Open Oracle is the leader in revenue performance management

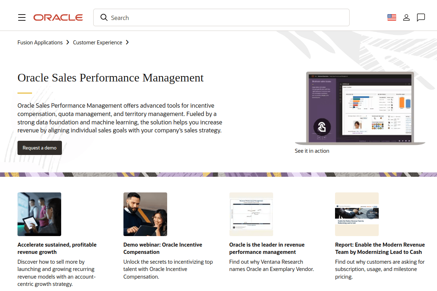click(x=267, y=248)
